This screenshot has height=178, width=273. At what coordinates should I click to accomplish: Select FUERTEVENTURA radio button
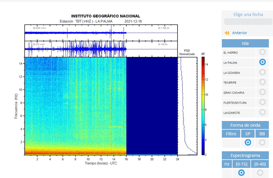pos(262,102)
